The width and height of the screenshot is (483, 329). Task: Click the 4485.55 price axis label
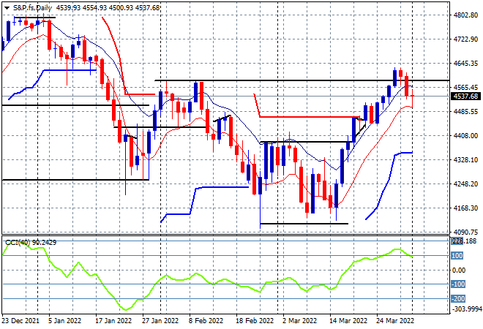(x=465, y=111)
